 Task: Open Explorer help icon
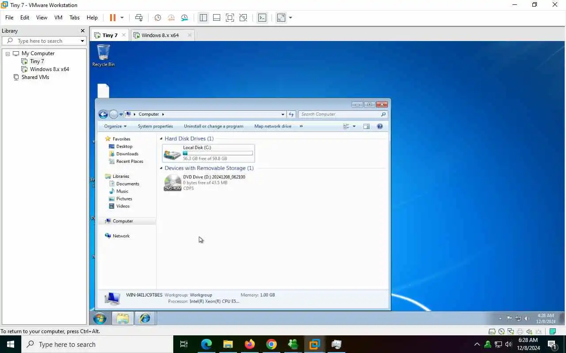[x=380, y=127]
